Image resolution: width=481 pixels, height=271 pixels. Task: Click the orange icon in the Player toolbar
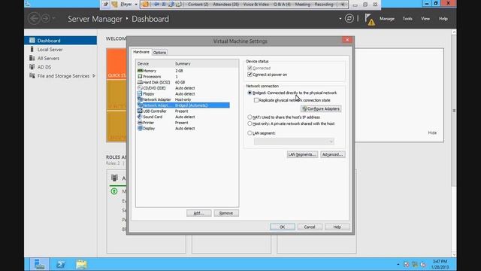click(x=146, y=5)
